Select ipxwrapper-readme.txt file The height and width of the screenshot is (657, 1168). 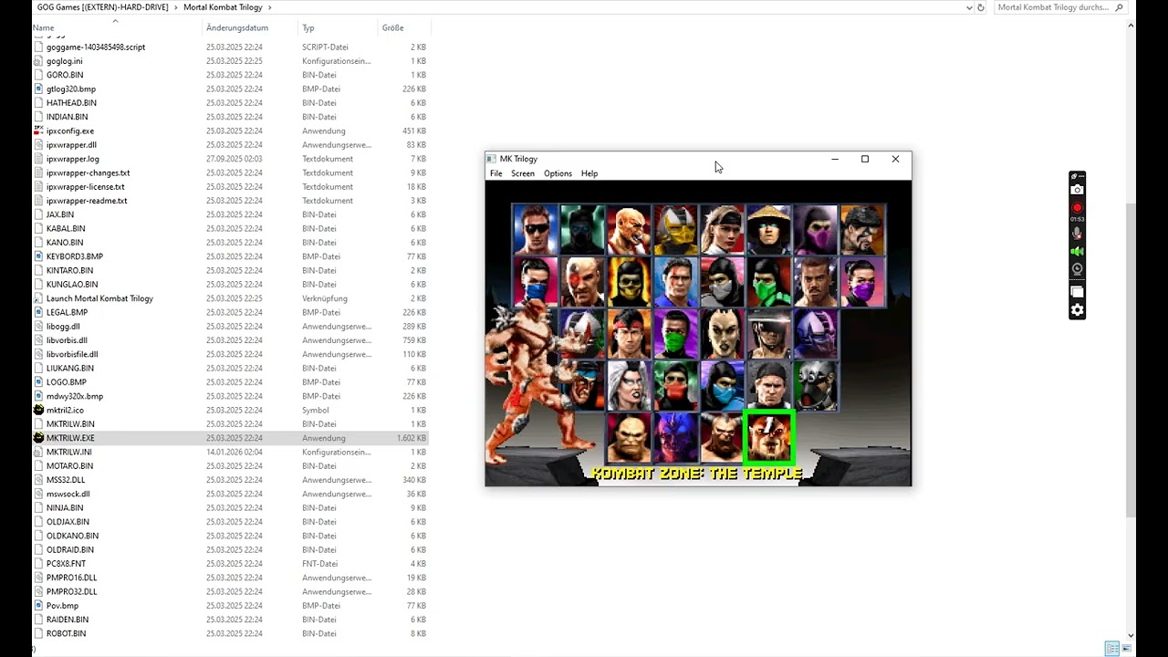(87, 201)
